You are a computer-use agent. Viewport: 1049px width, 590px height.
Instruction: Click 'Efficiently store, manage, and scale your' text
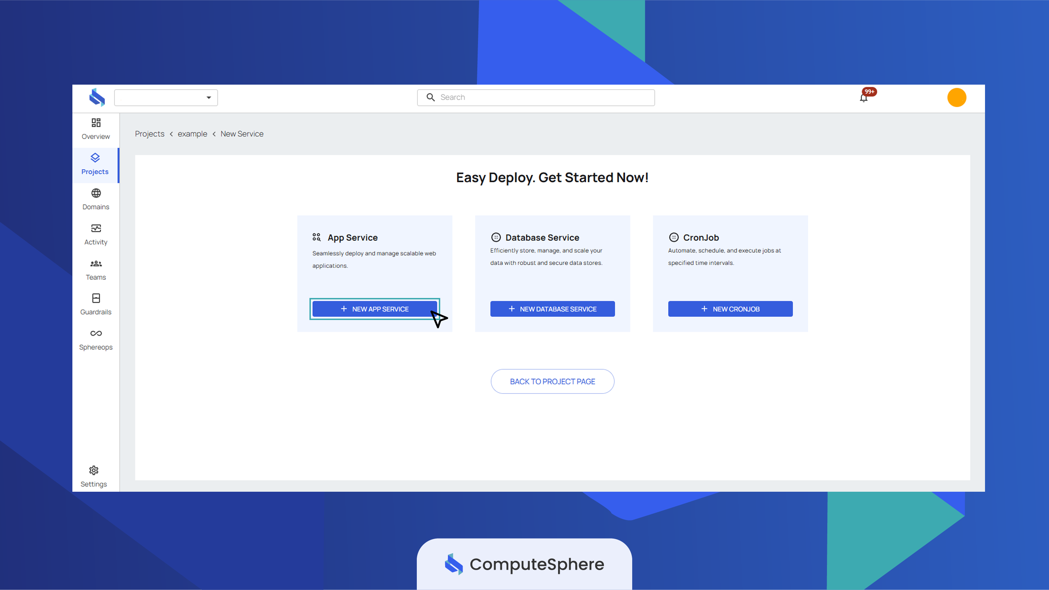[x=546, y=250]
